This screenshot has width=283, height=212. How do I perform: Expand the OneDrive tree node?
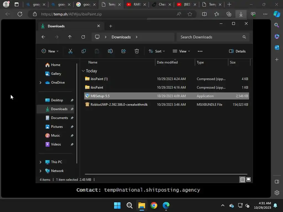click(40, 83)
